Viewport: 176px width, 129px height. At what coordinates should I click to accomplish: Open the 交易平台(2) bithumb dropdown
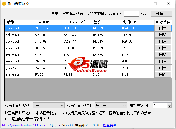(111, 105)
